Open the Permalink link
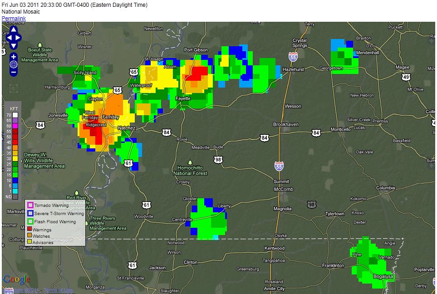Screen dimensions: 437x294 (x=13, y=18)
